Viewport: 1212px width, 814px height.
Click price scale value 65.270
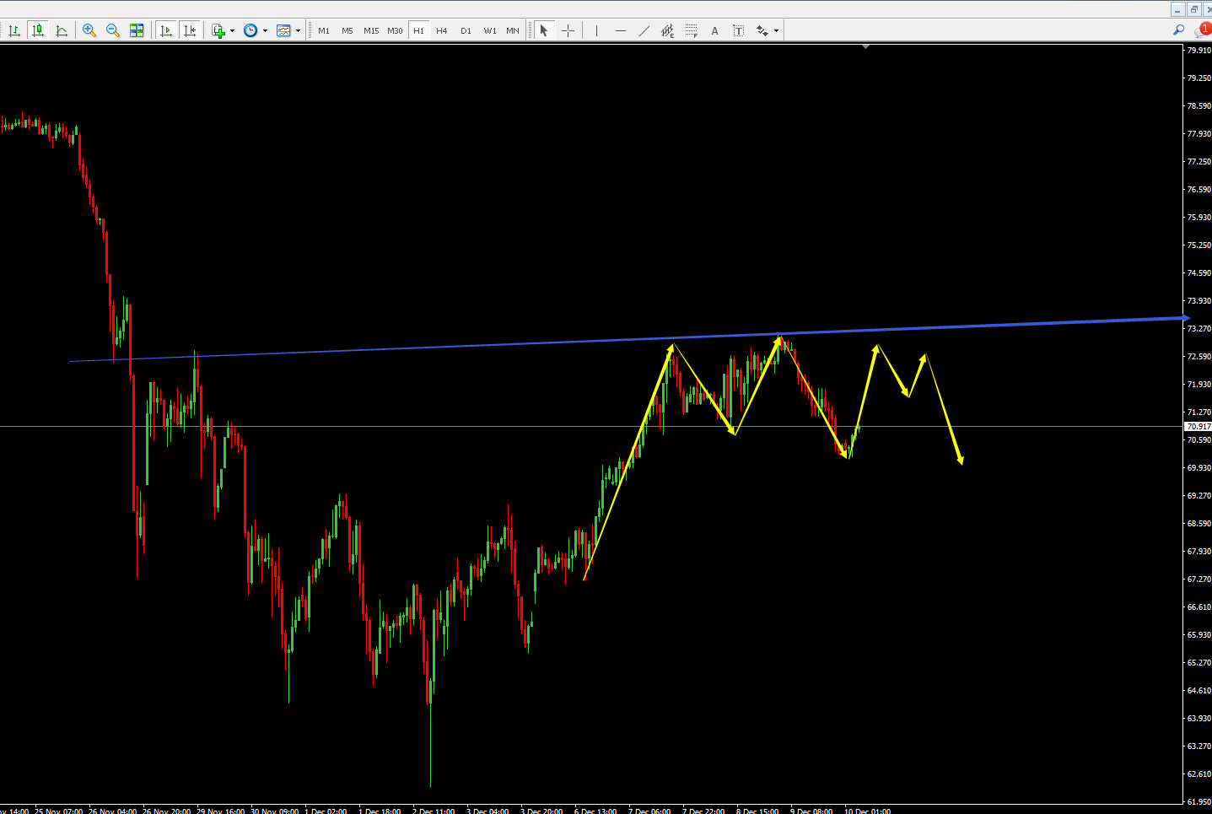pos(1199,662)
